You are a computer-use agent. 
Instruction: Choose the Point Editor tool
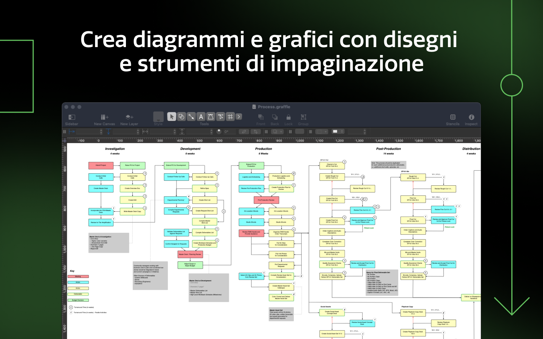click(x=221, y=117)
